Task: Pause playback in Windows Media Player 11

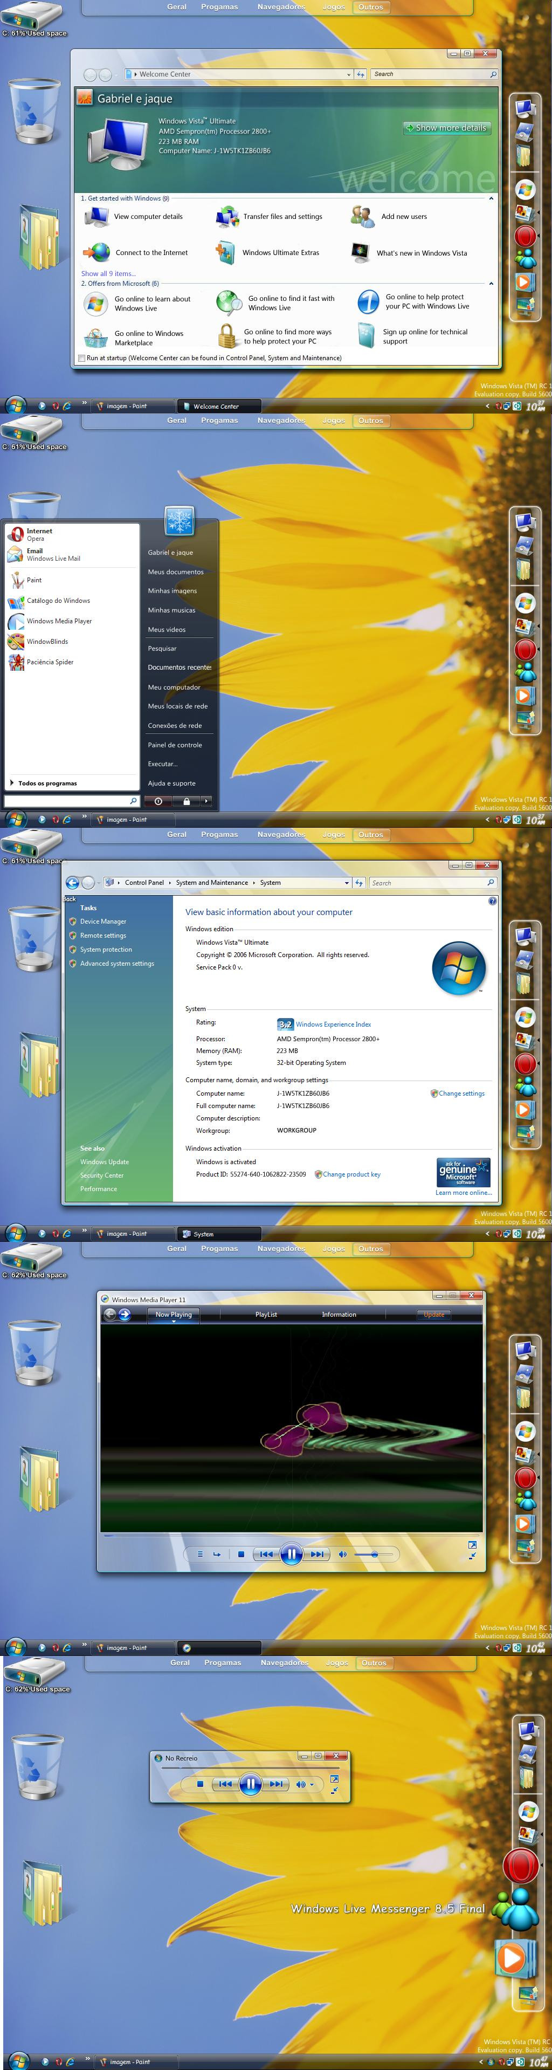Action: click(292, 1554)
